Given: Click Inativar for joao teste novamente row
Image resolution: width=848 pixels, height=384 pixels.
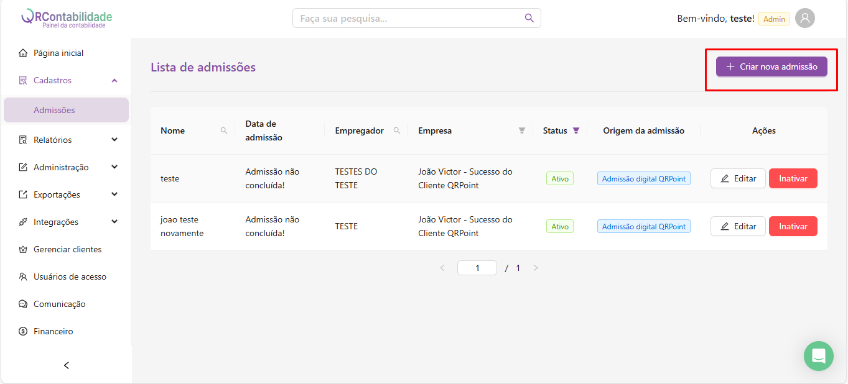Looking at the screenshot, I should [x=793, y=226].
